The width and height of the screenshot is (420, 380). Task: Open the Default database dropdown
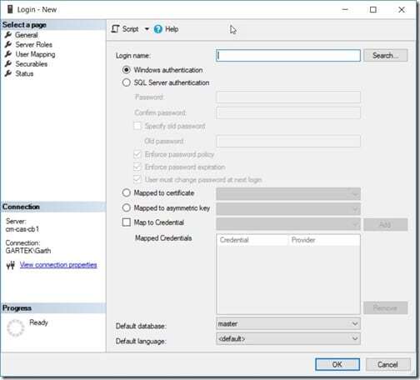click(288, 323)
